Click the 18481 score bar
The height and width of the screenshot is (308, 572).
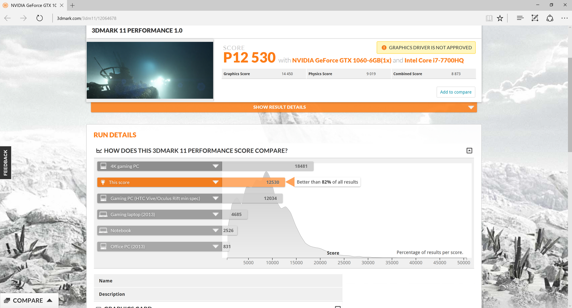click(x=268, y=166)
